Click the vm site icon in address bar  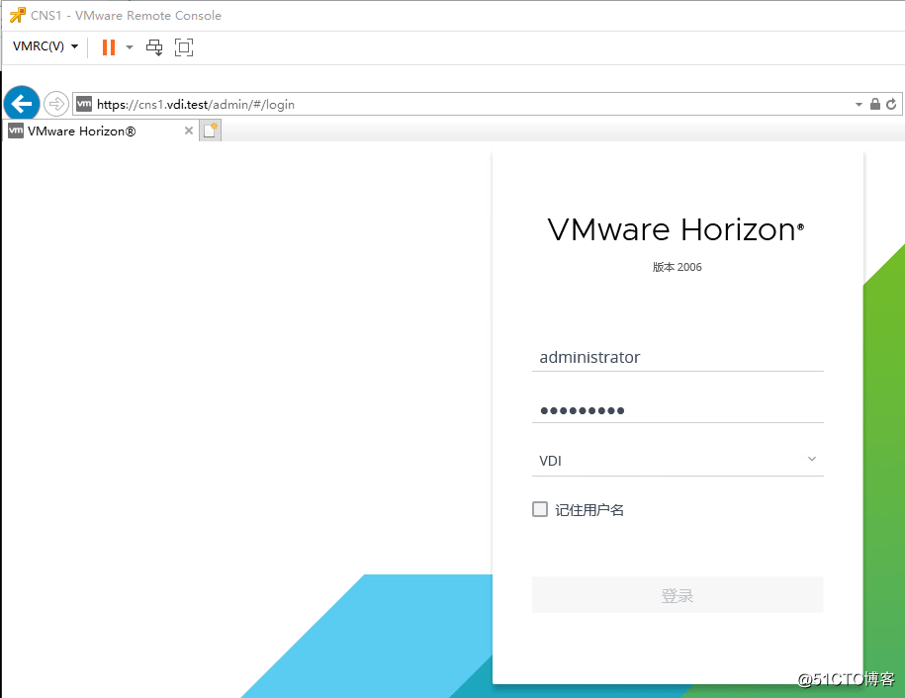[x=84, y=104]
